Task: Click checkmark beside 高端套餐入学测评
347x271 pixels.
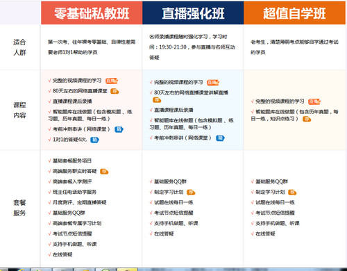Action: click(x=49, y=181)
